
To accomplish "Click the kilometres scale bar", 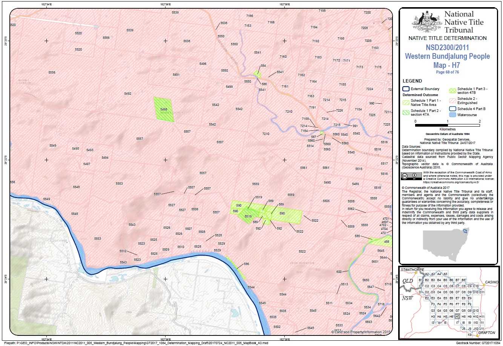I will (447, 125).
